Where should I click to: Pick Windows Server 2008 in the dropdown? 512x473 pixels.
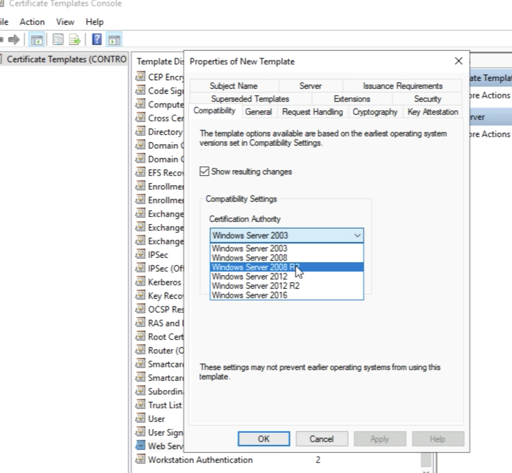click(x=249, y=258)
